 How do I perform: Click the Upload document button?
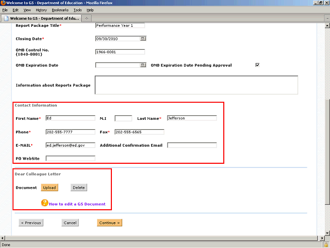[49, 188]
